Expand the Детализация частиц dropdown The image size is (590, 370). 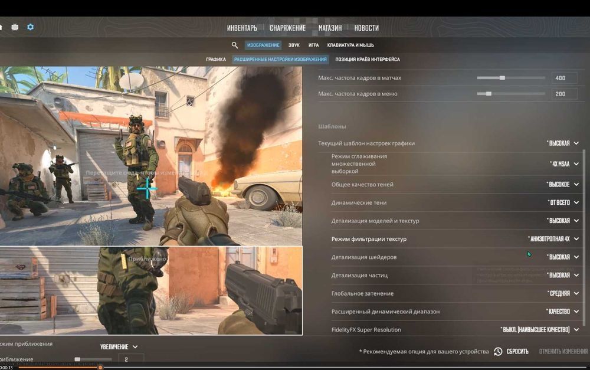click(562, 275)
